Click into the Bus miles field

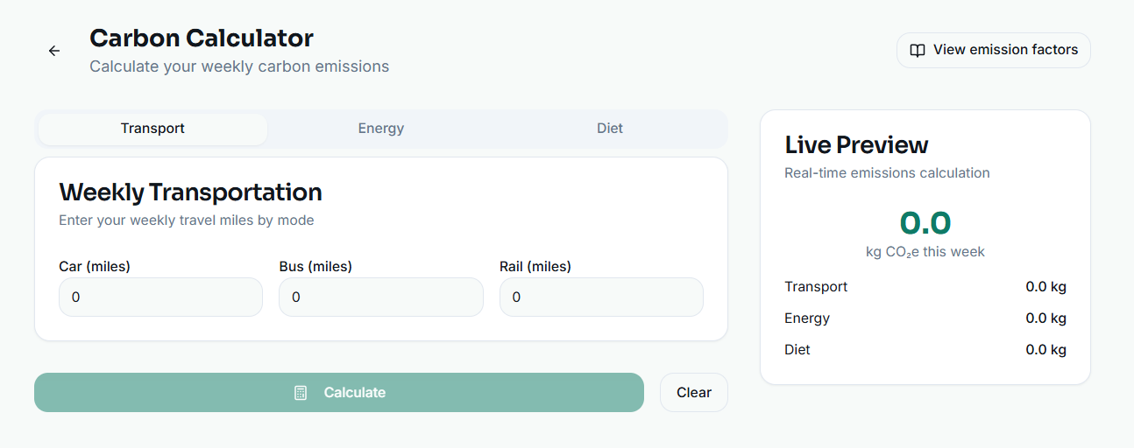[x=380, y=297]
